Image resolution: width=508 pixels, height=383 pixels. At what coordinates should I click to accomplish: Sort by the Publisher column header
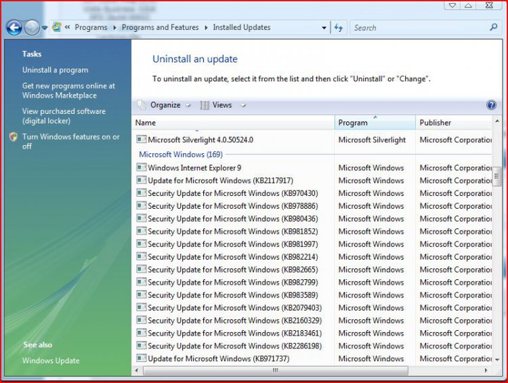(454, 123)
